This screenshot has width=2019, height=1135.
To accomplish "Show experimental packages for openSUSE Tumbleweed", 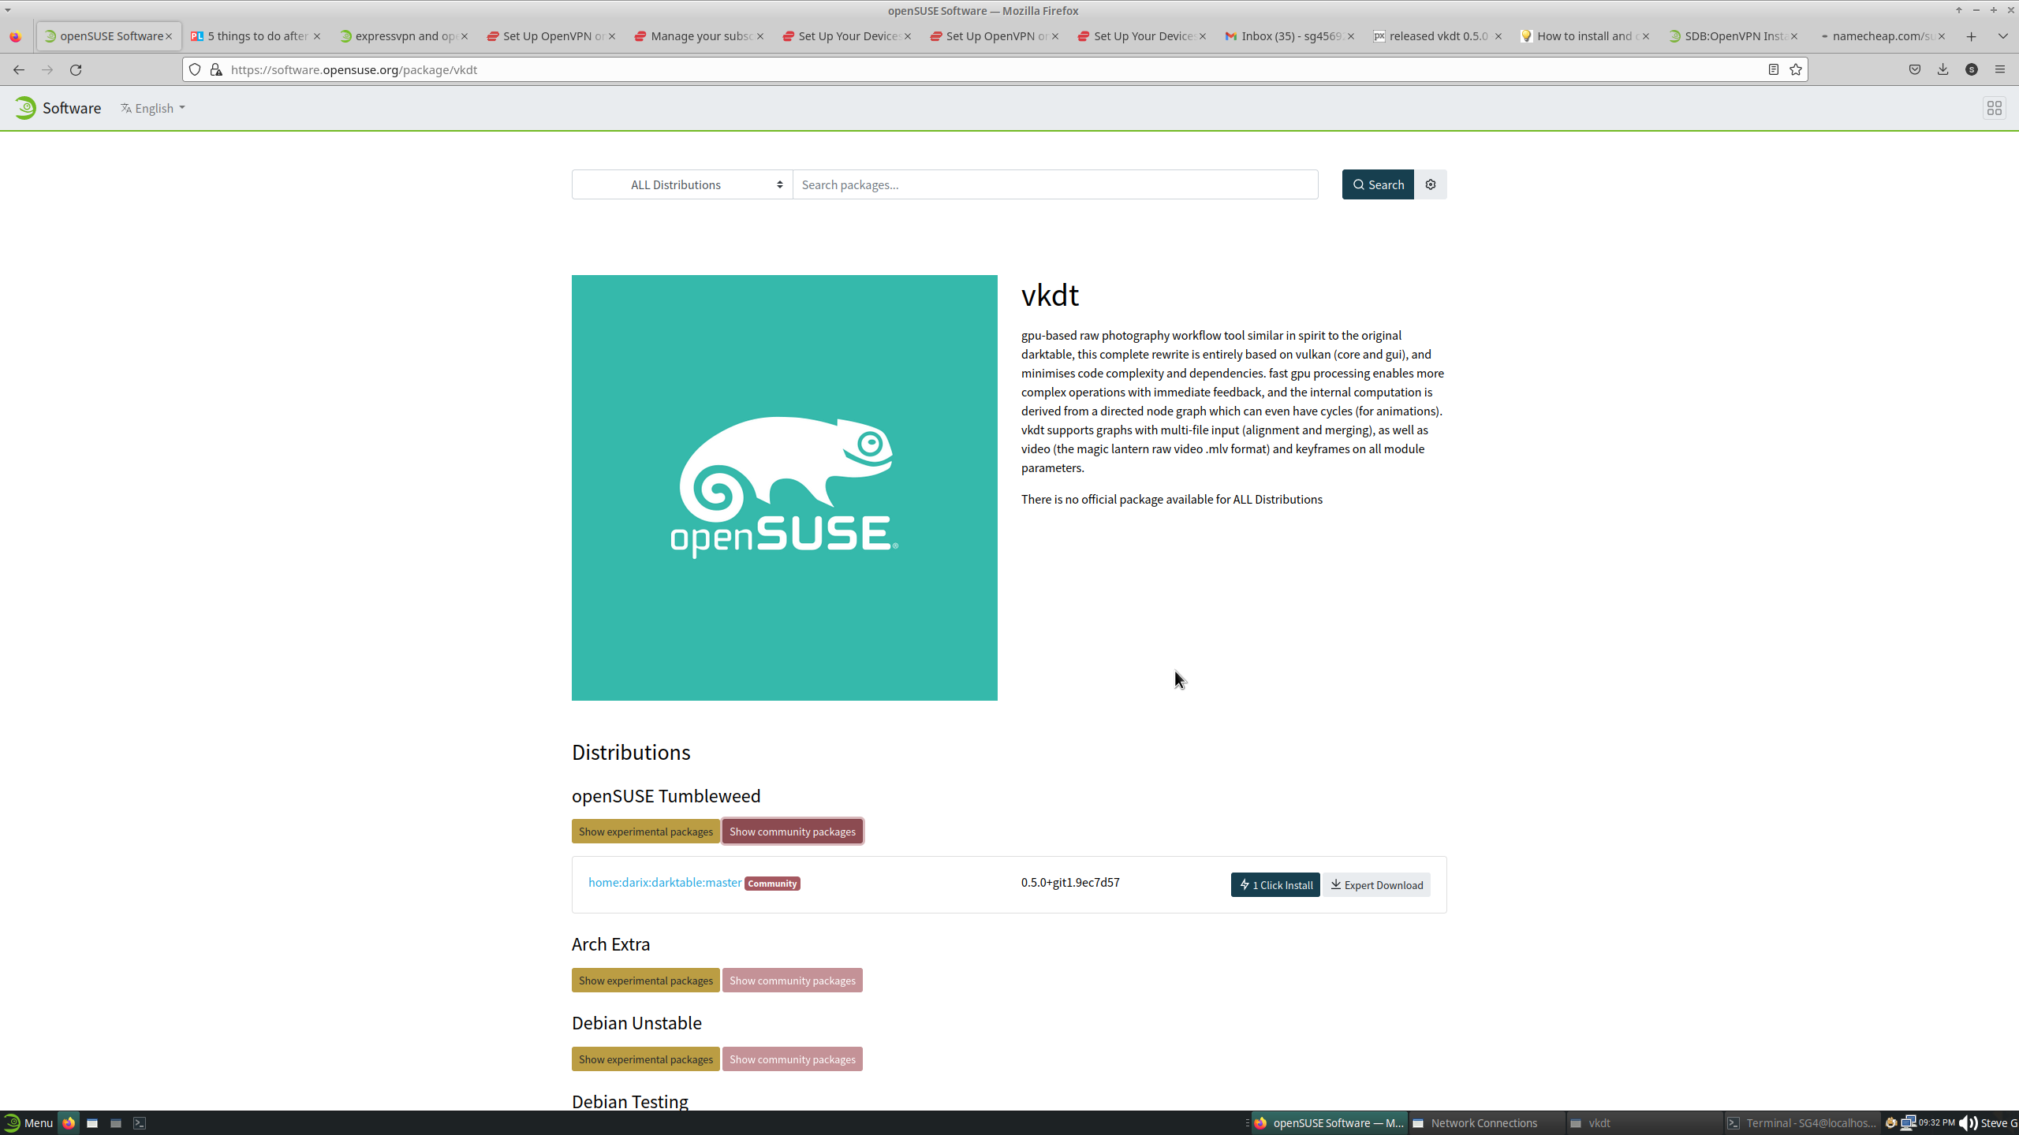I will [x=646, y=832].
